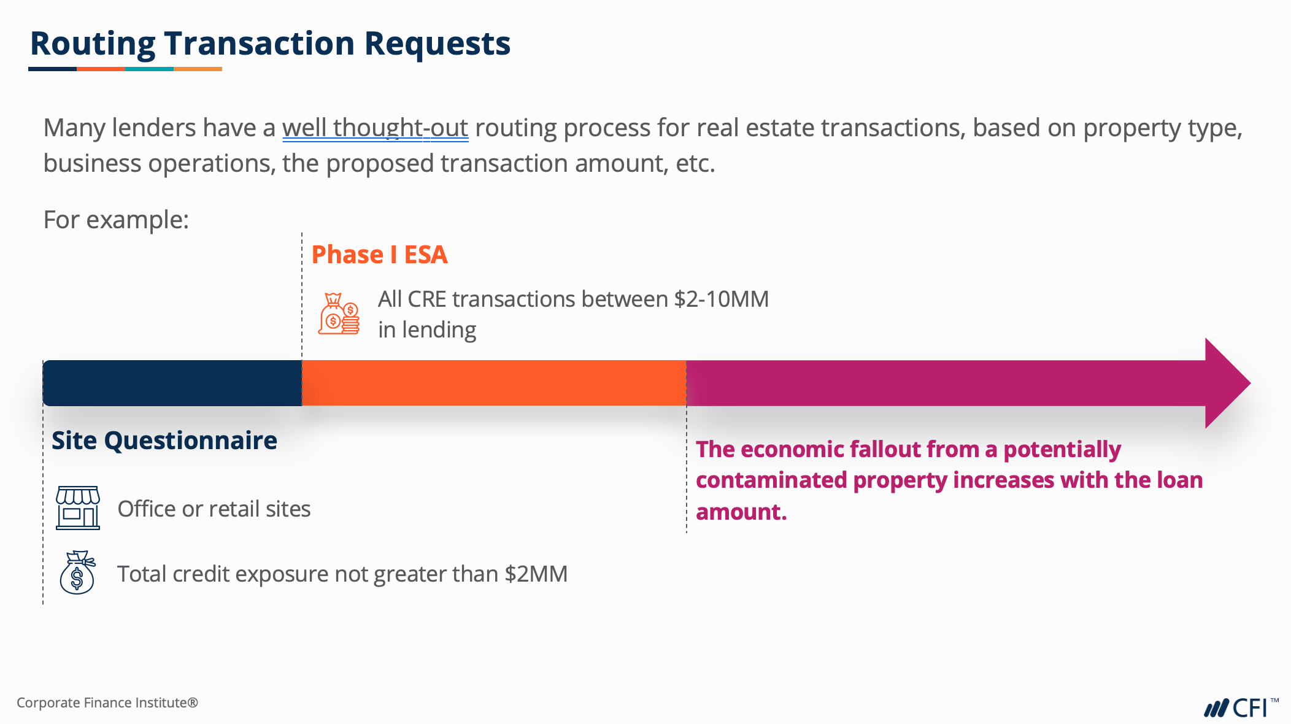Click the magenta segment of the timeline bar

coord(945,383)
